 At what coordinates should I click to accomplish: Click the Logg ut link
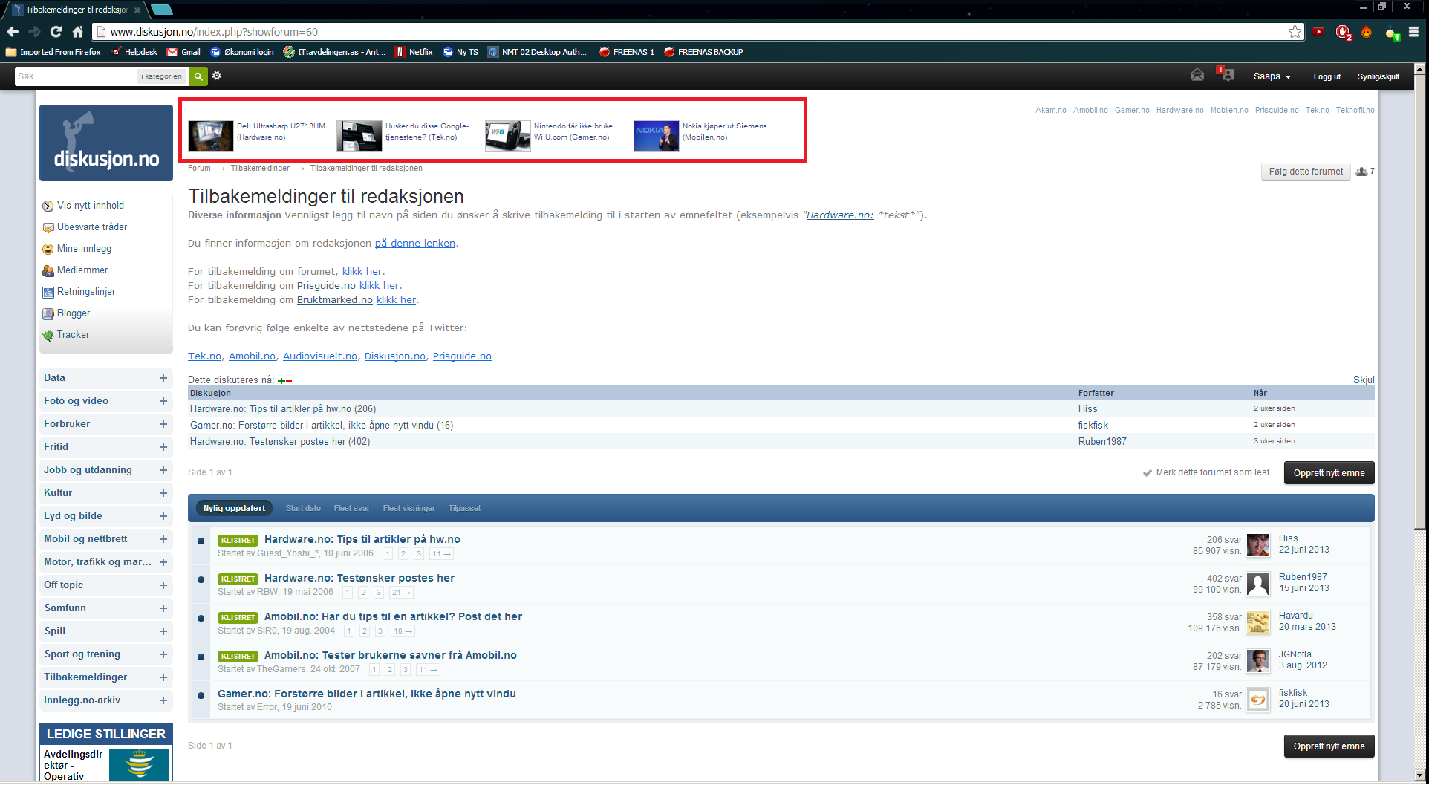point(1327,76)
